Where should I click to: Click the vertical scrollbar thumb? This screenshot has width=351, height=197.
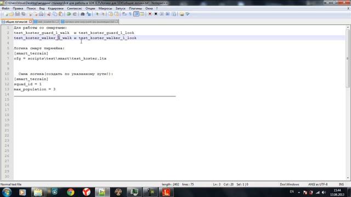coord(348,59)
